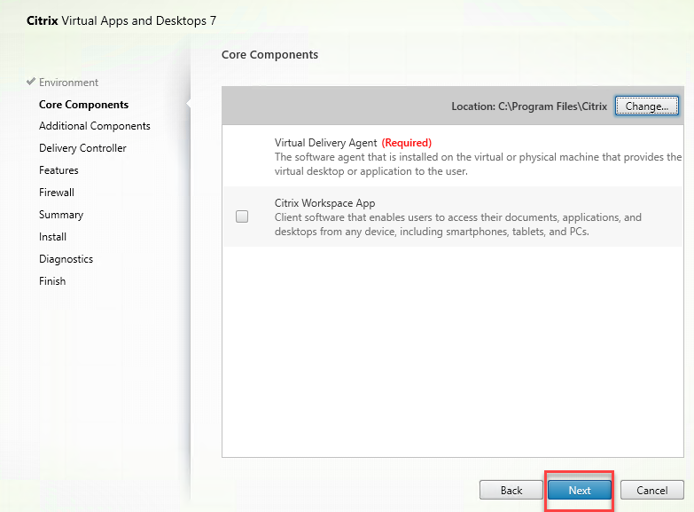Select the Environment step in sidebar
Viewport: 694px width, 512px height.
click(x=68, y=83)
